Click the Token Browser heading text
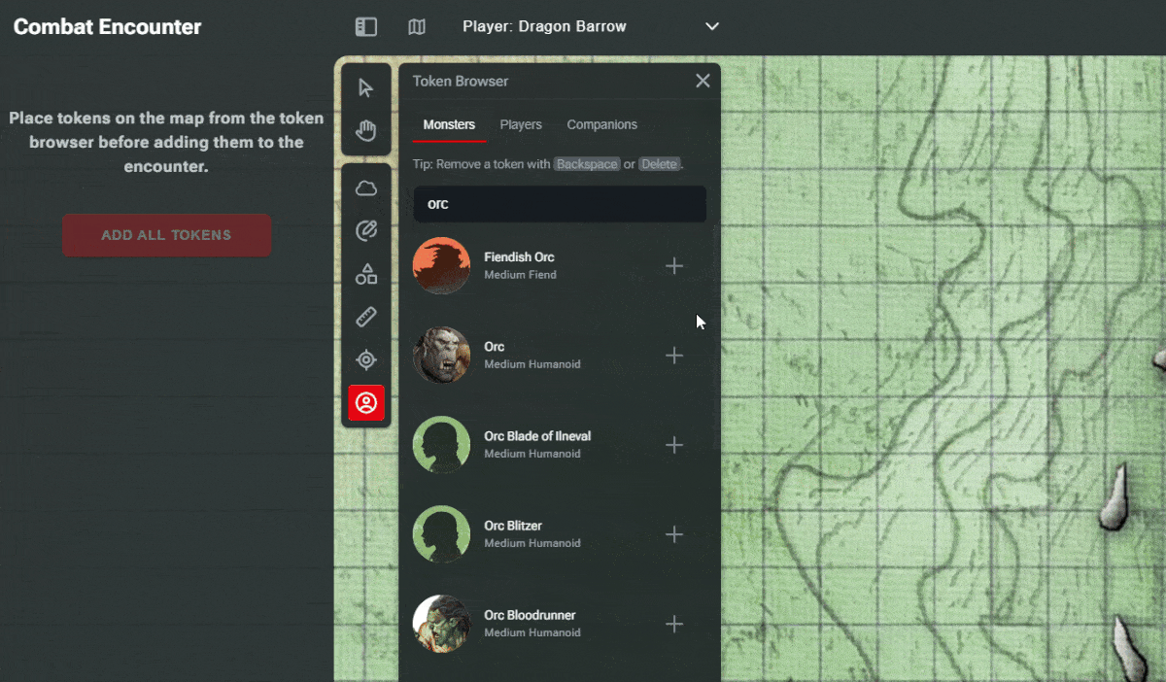This screenshot has height=682, width=1166. coord(461,81)
